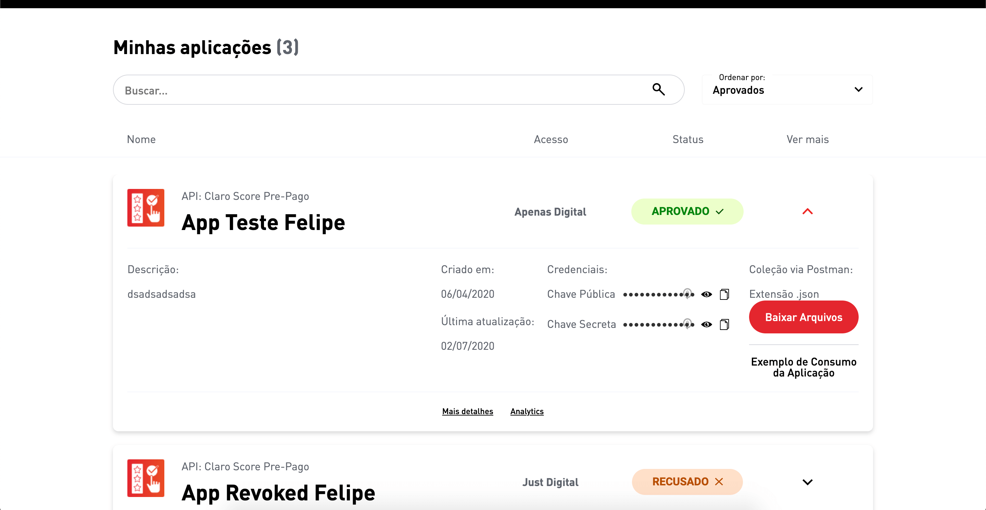Reveal the Chave Pública with eye icon
Viewport: 986px width, 510px height.
pyautogui.click(x=706, y=294)
